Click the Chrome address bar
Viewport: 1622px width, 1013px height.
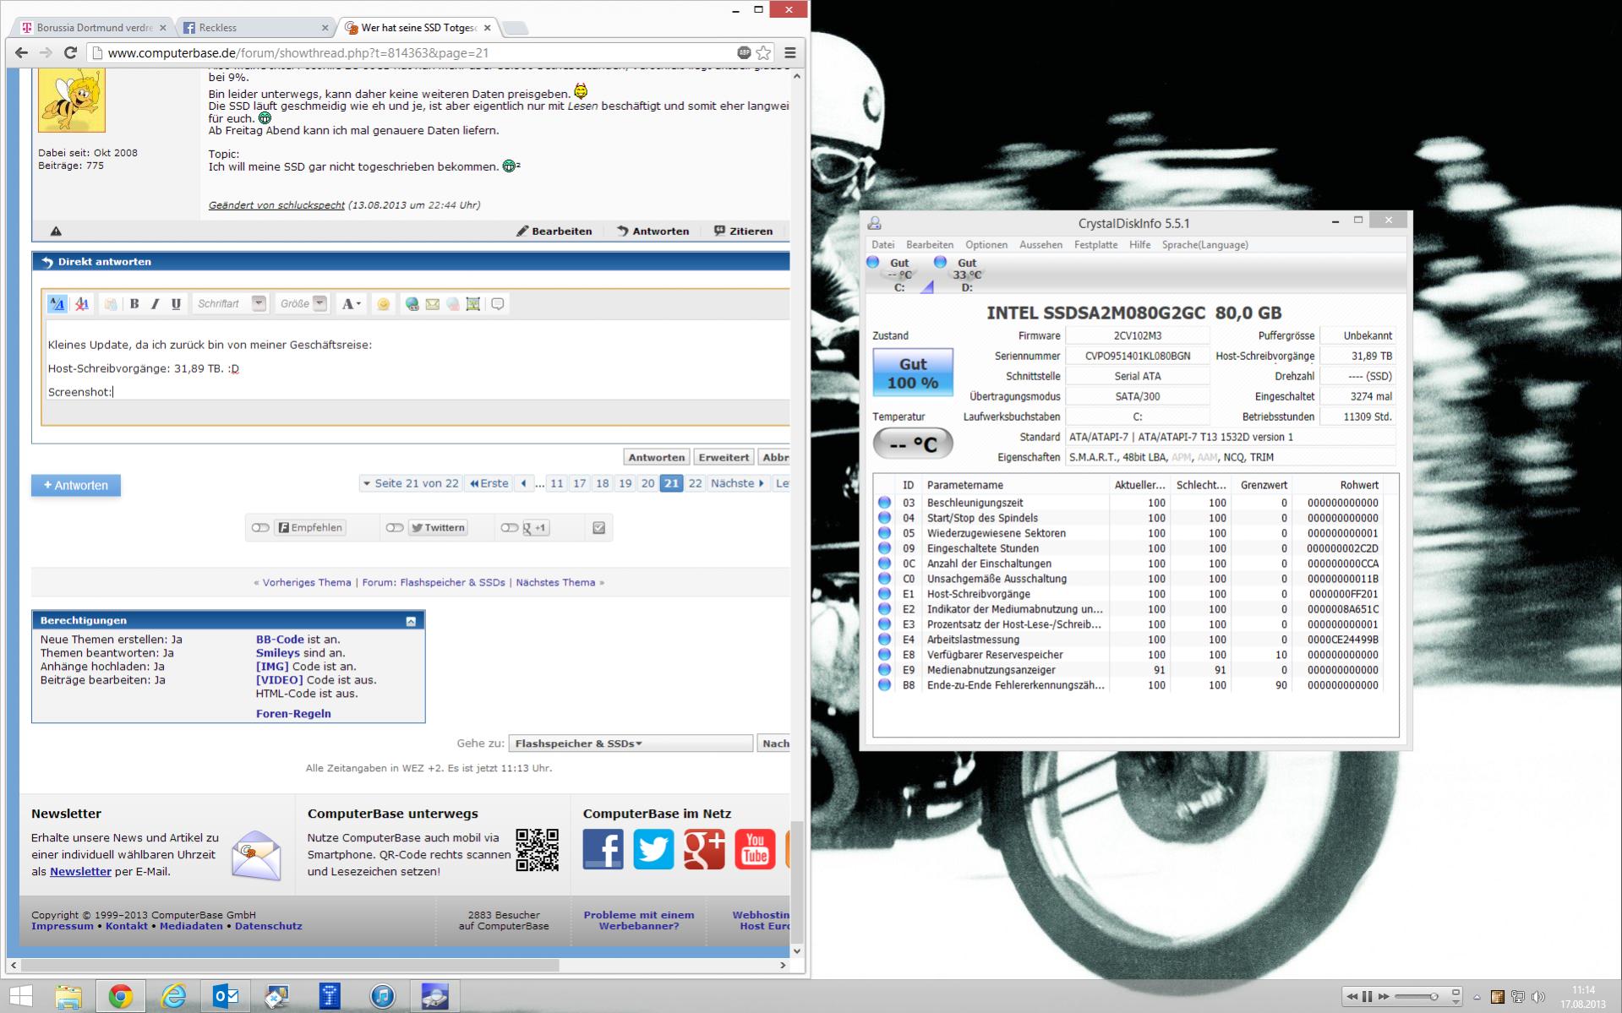click(x=414, y=52)
